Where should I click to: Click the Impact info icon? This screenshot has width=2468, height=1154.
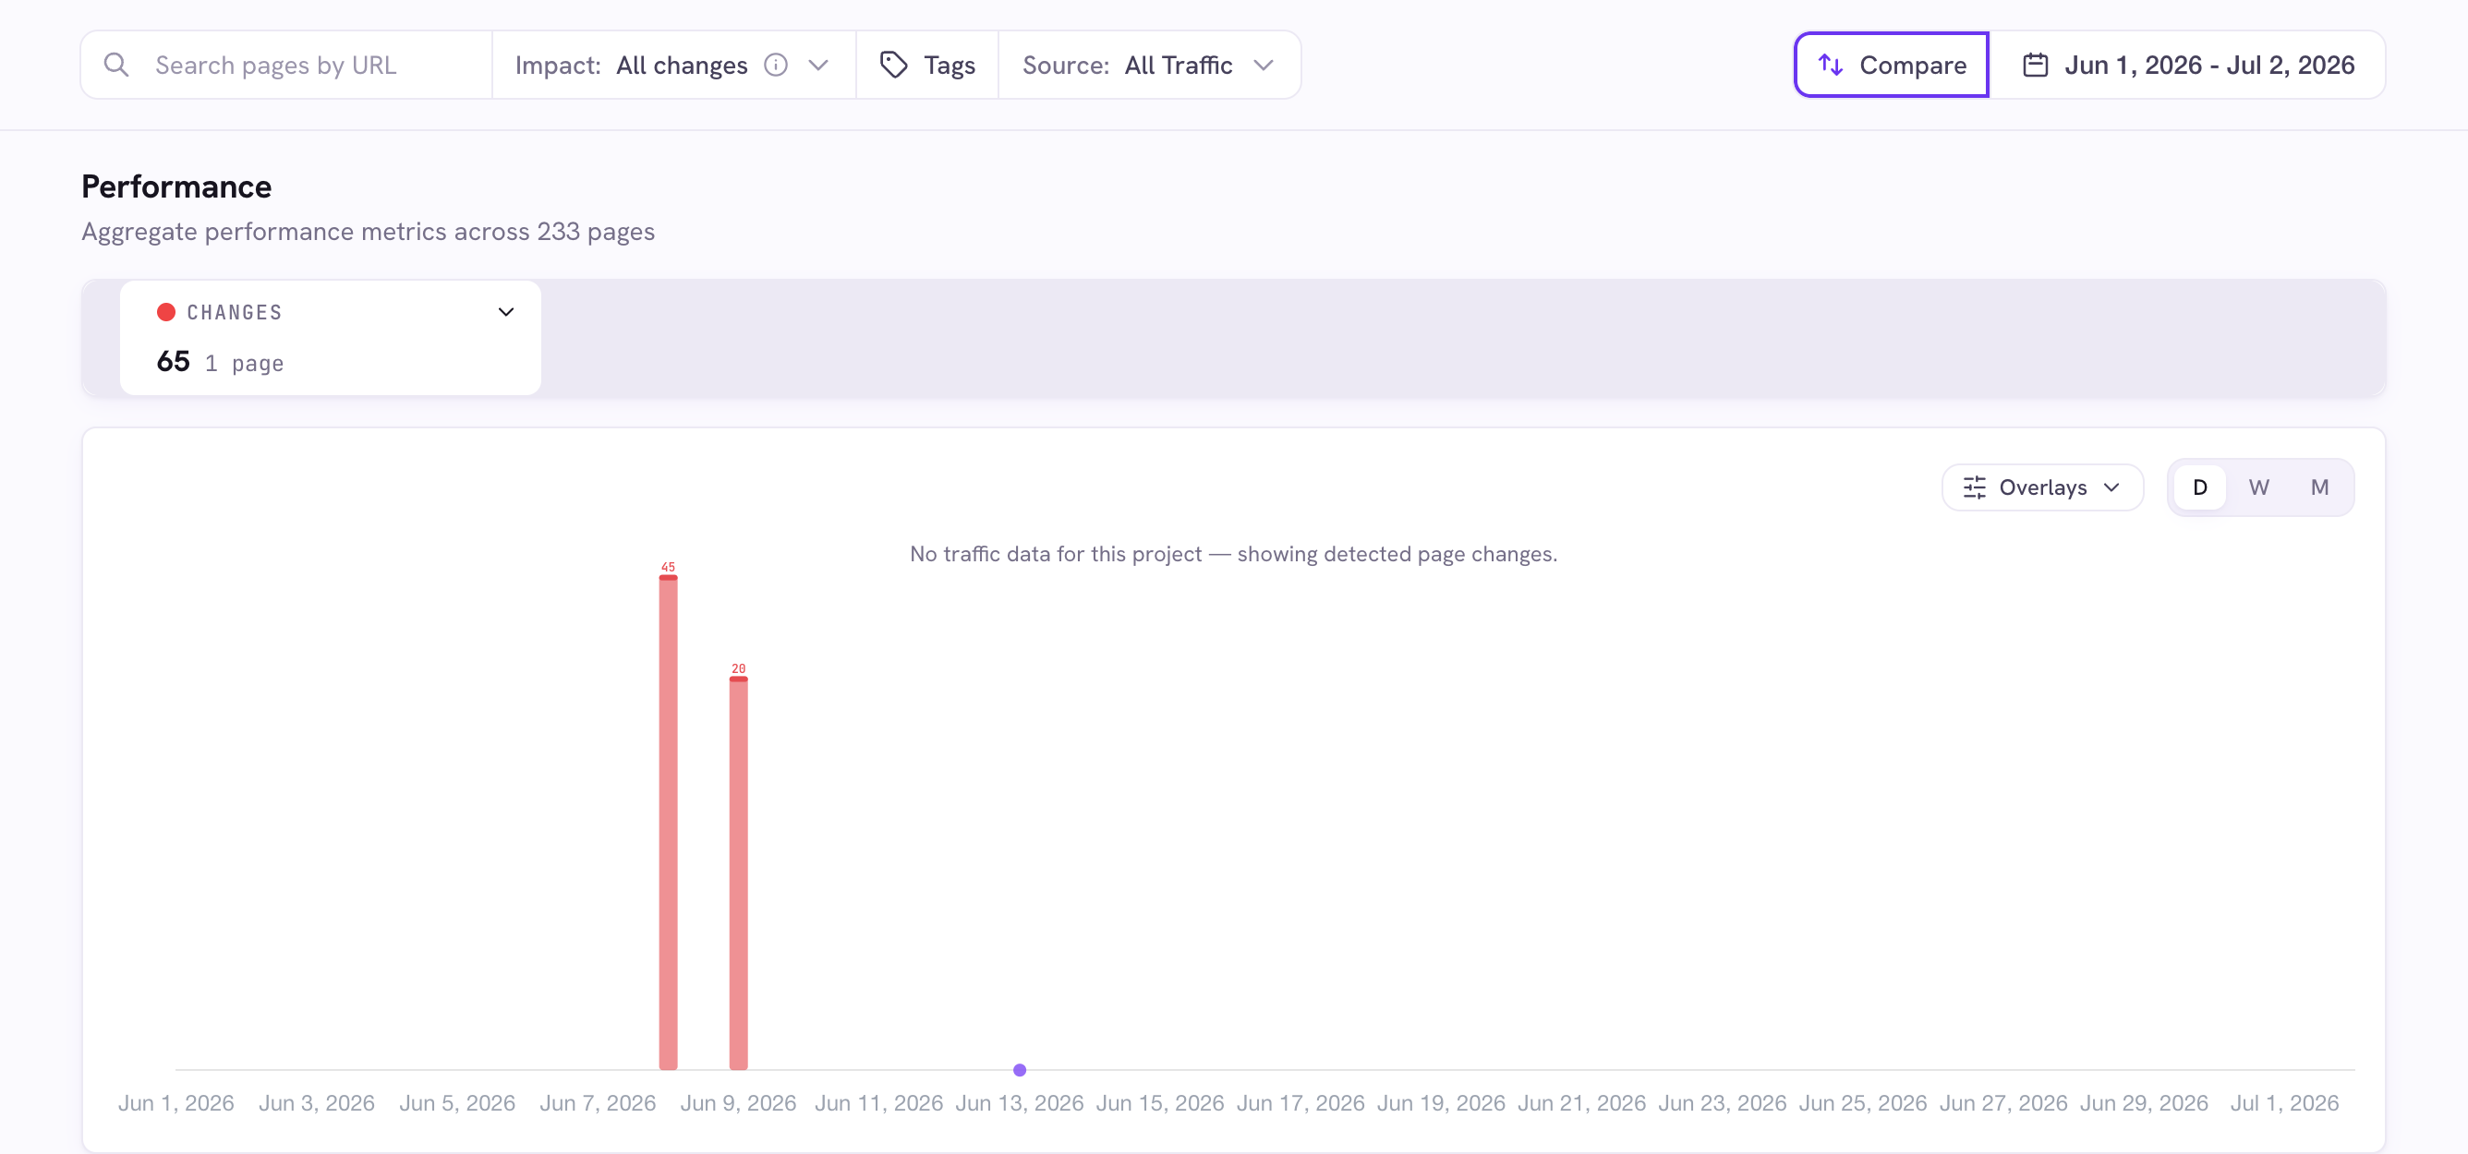pos(776,66)
